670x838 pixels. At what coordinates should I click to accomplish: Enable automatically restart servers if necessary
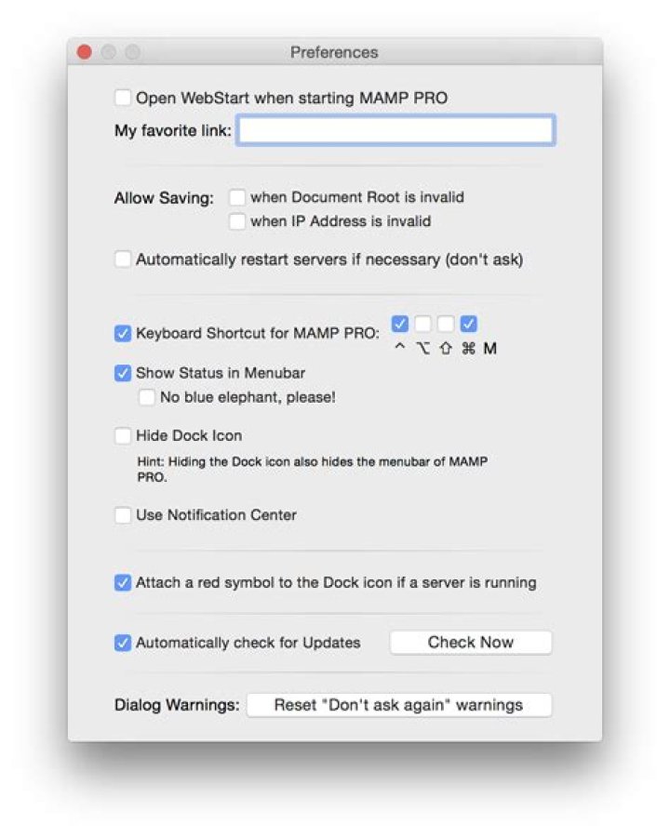coord(123,259)
